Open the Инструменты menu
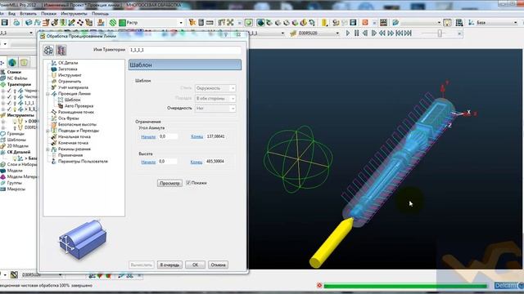 [x=75, y=14]
